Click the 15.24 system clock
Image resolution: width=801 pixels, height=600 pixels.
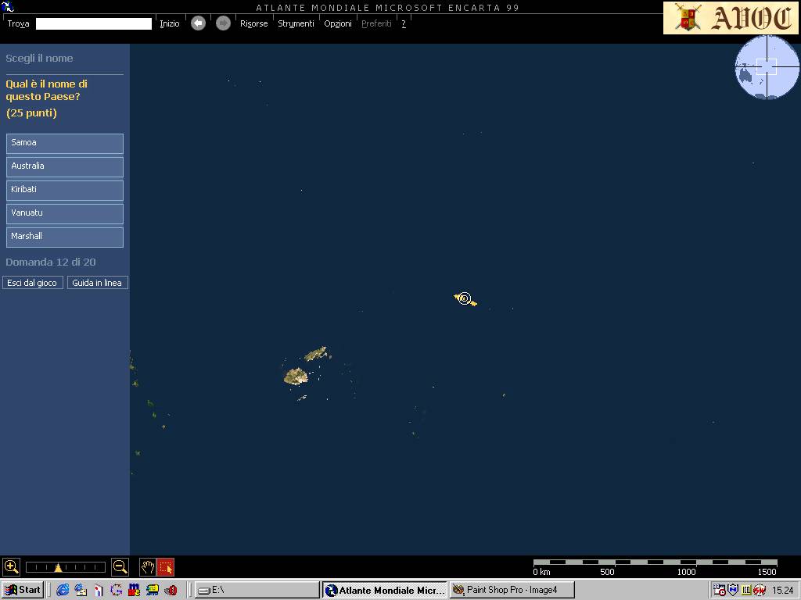tap(782, 590)
